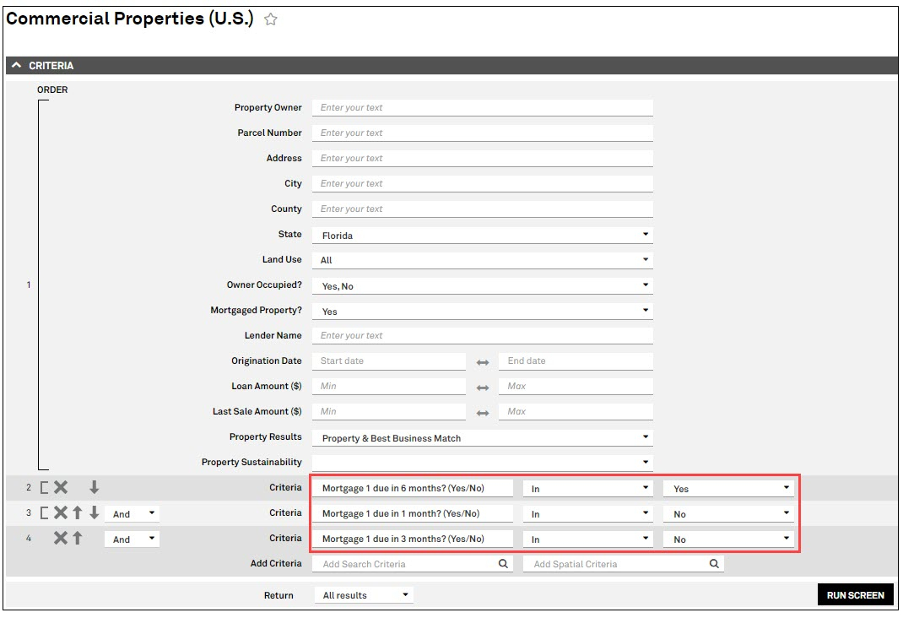Screen dimensions: 903x618
Task: Move criteria row 3 down
Action: tap(94, 512)
